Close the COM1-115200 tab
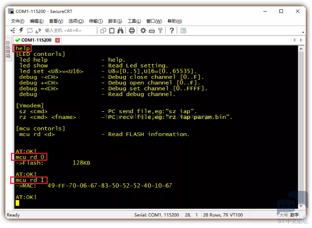 [58, 40]
